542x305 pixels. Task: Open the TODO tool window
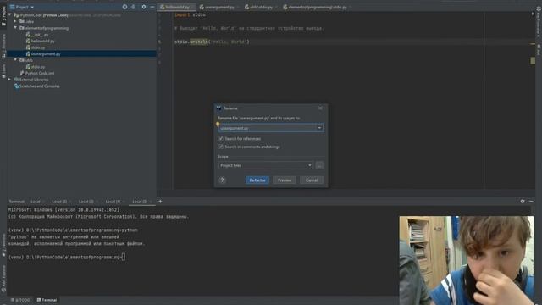pyautogui.click(x=20, y=300)
